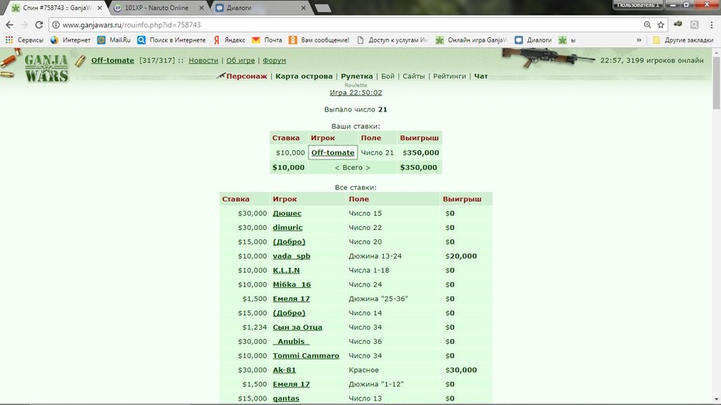Open player Дюшес profile
This screenshot has width=721, height=405.
pos(287,213)
